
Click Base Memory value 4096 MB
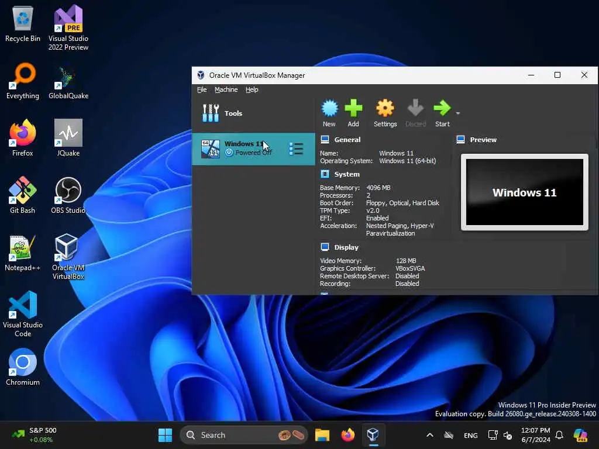pos(378,188)
